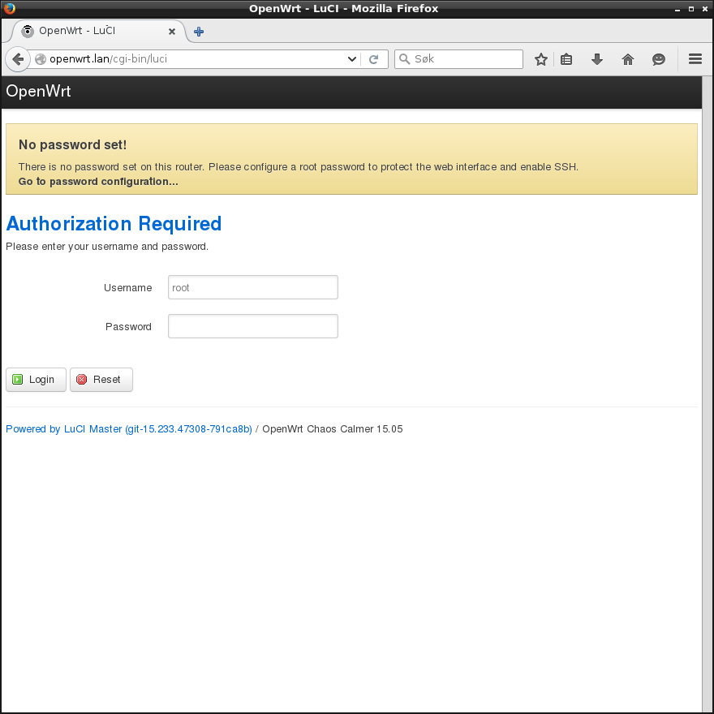Open the Firefox hamburger menu
This screenshot has height=714, width=714.
[x=695, y=59]
